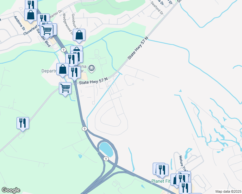242x194 pixels.
Task: Open the shopping bag marker beside Department label
Action: click(62, 70)
